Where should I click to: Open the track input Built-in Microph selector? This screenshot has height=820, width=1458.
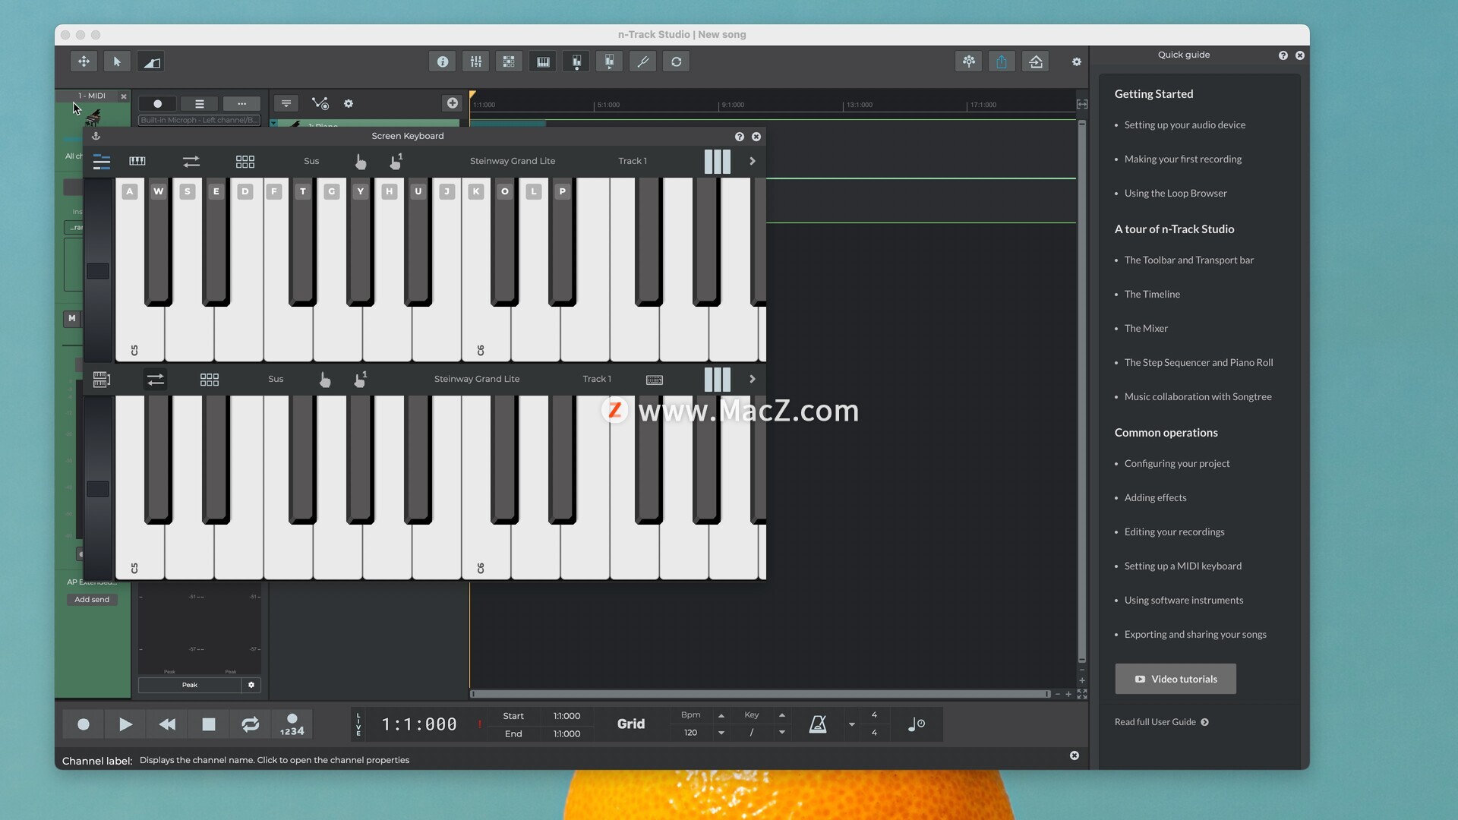199,120
